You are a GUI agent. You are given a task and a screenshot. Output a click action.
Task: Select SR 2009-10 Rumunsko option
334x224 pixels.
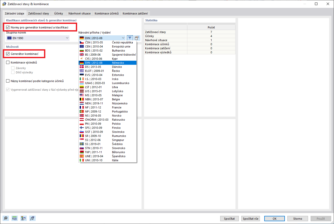click(x=108, y=136)
